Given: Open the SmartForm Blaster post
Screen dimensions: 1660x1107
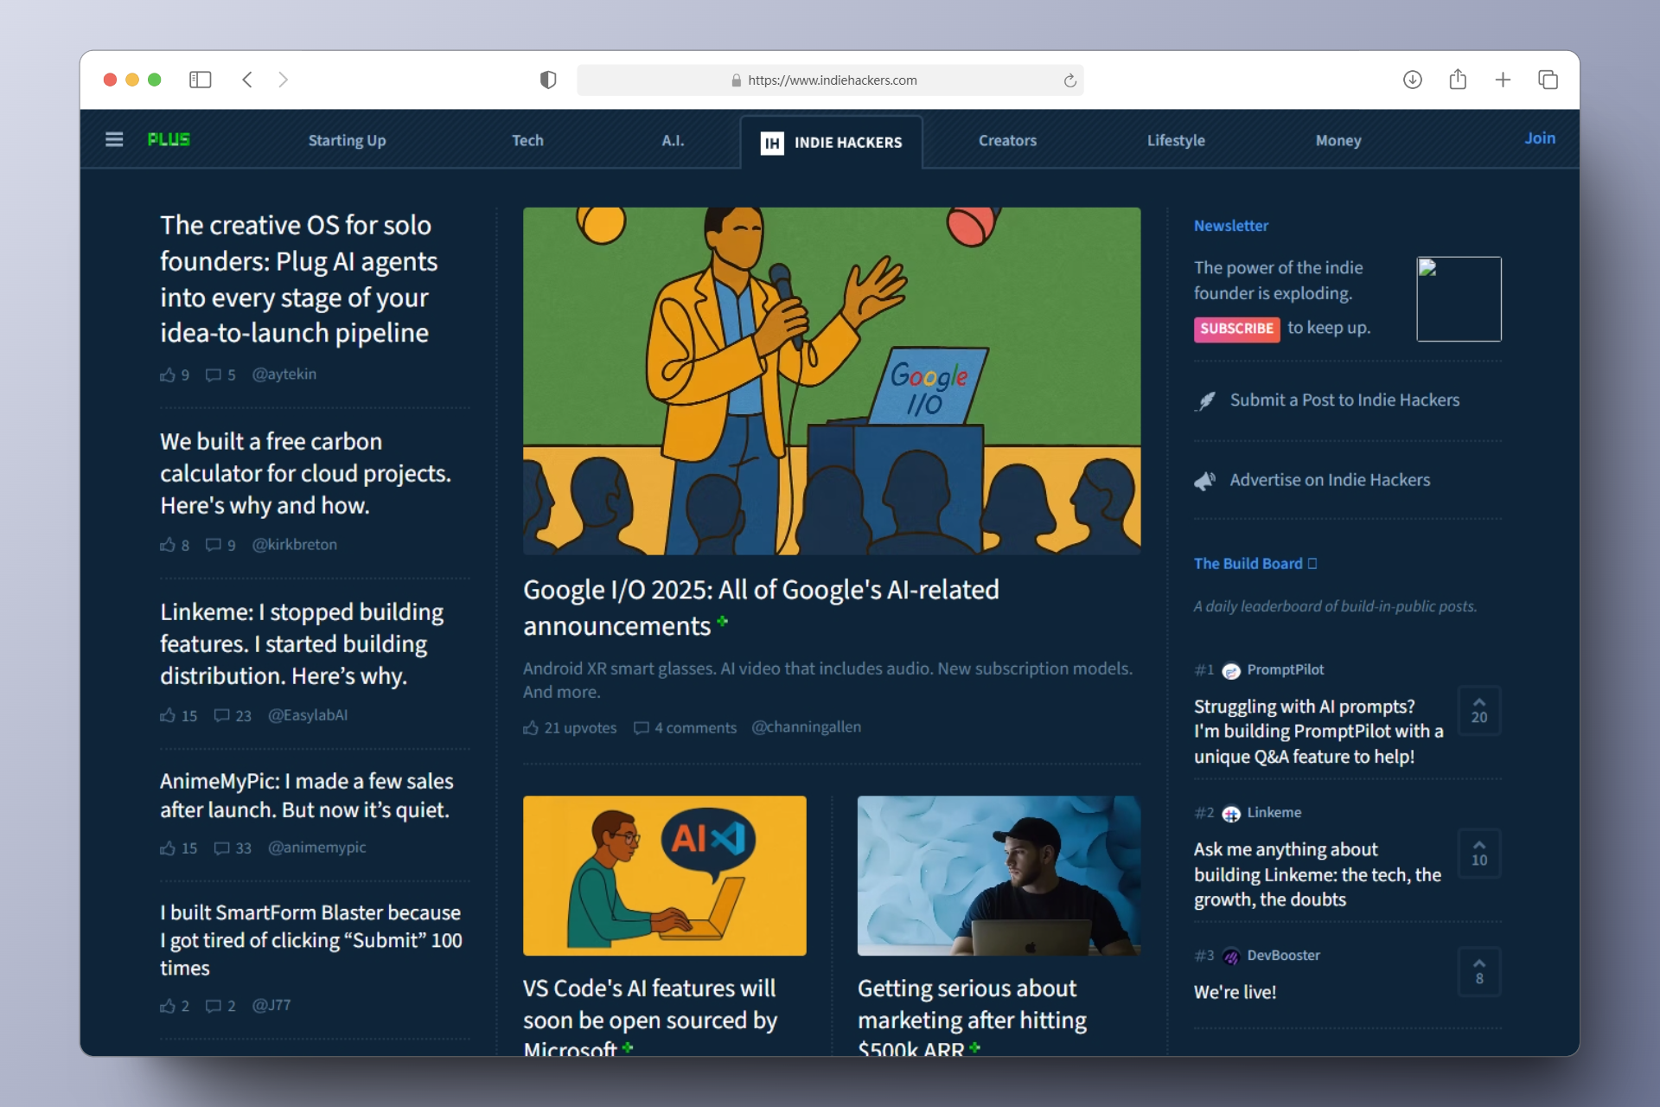Looking at the screenshot, I should [311, 939].
